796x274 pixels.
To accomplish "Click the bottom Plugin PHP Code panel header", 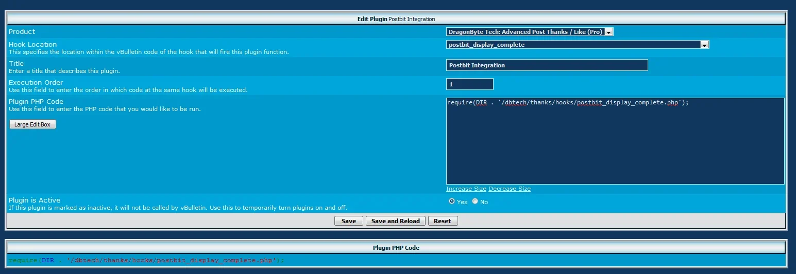I will [x=396, y=248].
